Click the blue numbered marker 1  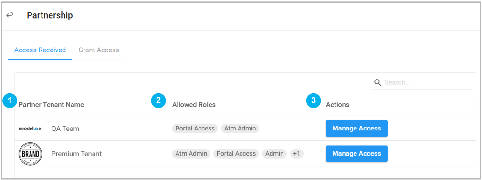[x=10, y=100]
